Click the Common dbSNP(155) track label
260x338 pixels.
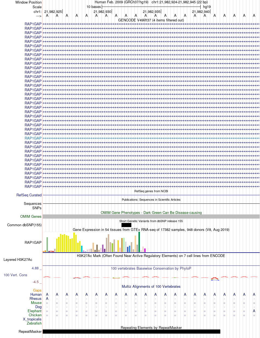point(24,225)
